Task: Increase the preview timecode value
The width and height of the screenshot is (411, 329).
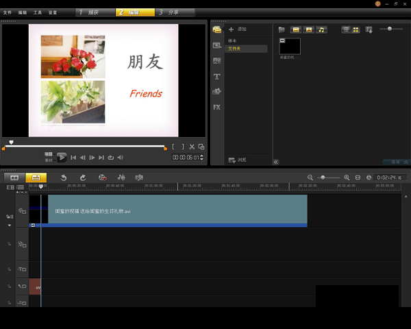Action: coord(201,156)
